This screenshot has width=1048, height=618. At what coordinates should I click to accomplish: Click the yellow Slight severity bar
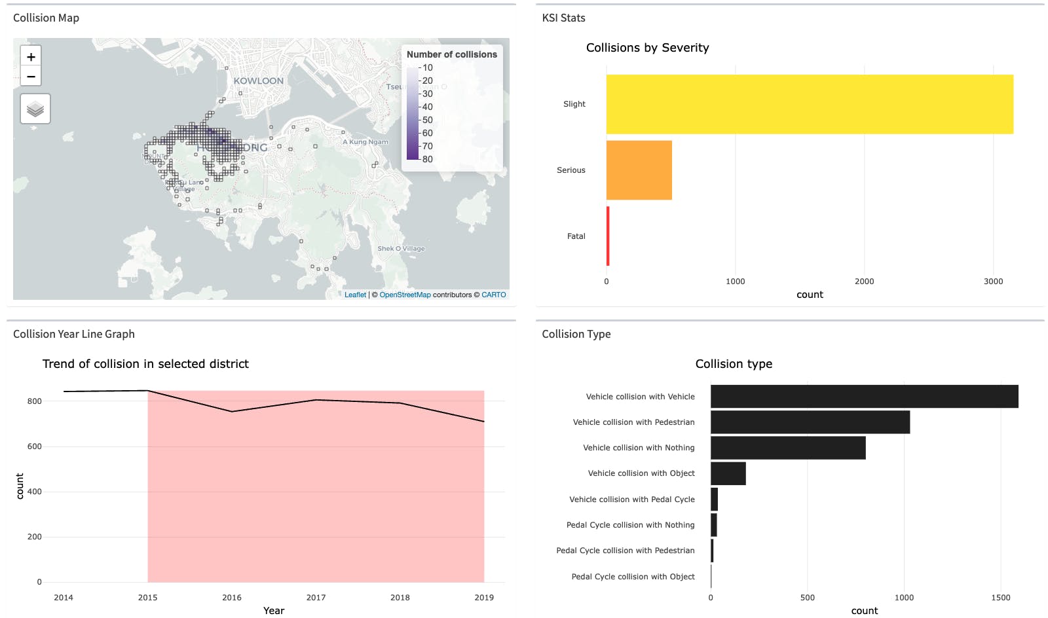[810, 104]
